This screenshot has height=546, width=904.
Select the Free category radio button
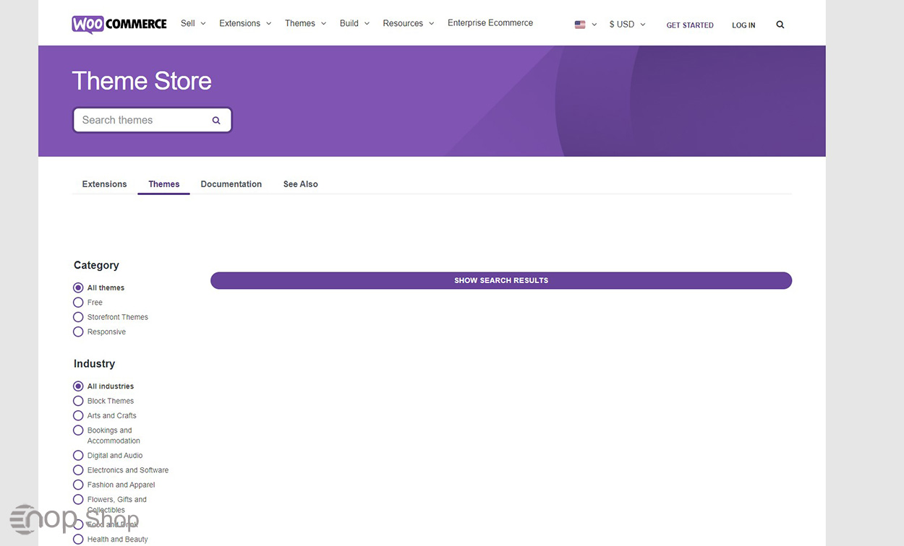tap(79, 303)
